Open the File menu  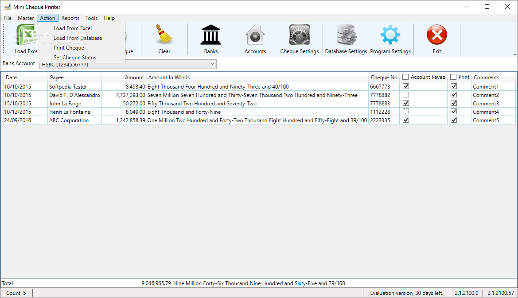[x=8, y=18]
